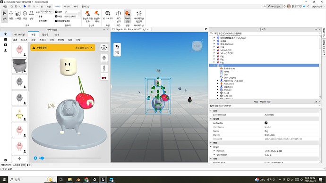Switch to the accessories tab in the avatar panel

click(x=45, y=34)
